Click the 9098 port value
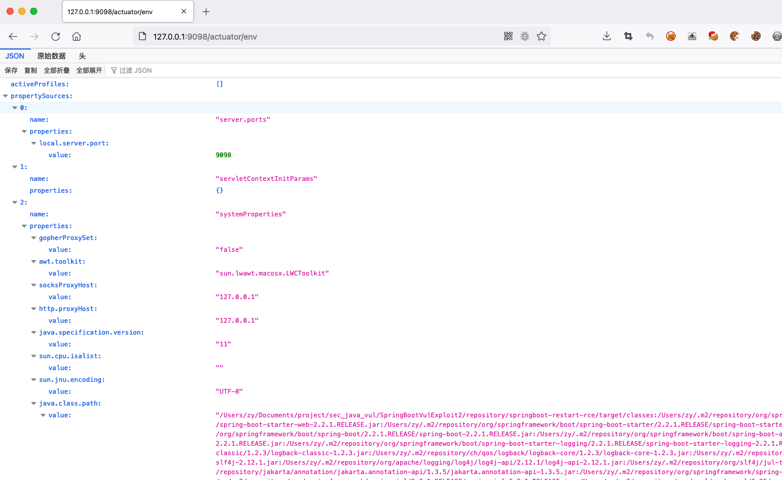The image size is (782, 480). click(x=223, y=155)
